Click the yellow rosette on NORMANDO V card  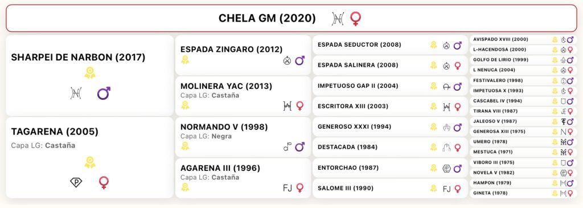pyautogui.click(x=185, y=146)
